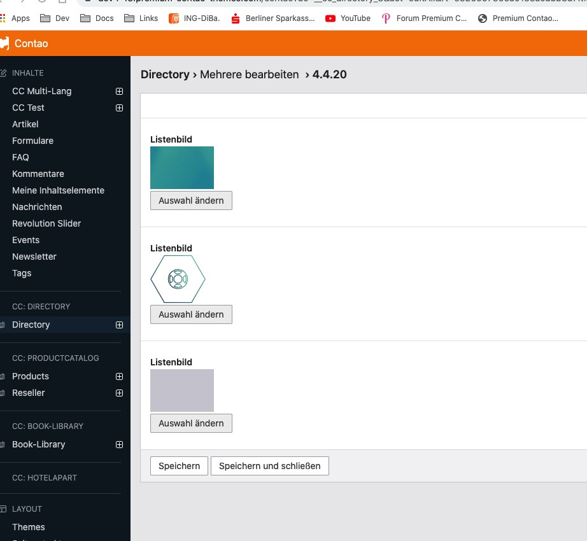Expand the CC Test plus icon
The height and width of the screenshot is (541, 587).
(x=119, y=108)
